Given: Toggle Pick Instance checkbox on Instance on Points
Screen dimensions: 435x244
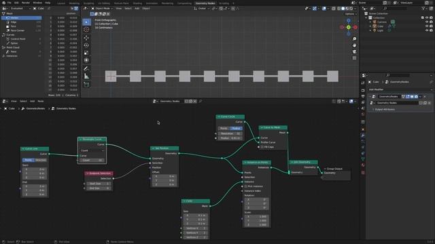Looking at the screenshot, I should tap(246, 186).
